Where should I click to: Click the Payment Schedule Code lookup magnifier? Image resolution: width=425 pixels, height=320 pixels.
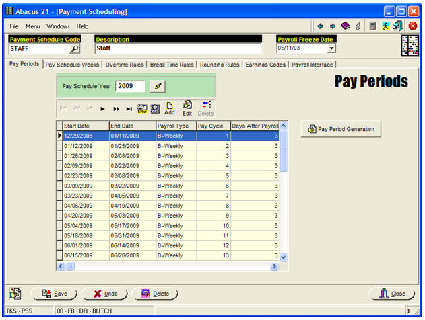click(75, 49)
